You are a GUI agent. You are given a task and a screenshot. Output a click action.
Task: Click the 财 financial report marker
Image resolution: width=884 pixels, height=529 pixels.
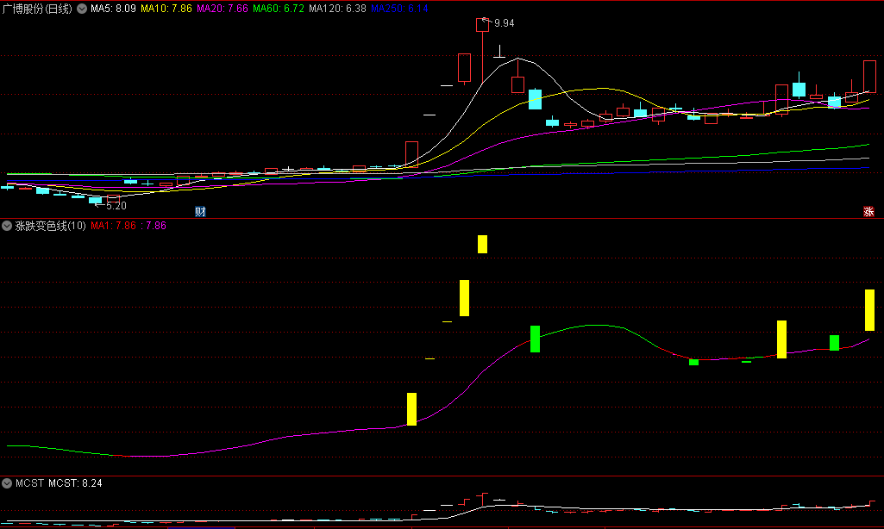[x=200, y=212]
